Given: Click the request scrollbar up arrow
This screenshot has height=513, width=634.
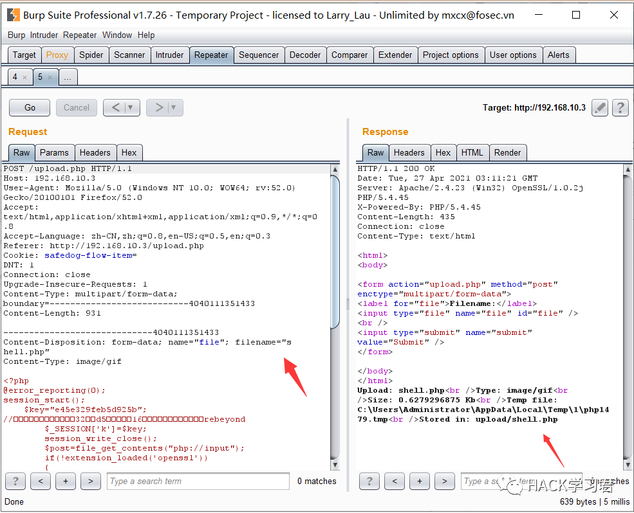Looking at the screenshot, I should pyautogui.click(x=335, y=170).
